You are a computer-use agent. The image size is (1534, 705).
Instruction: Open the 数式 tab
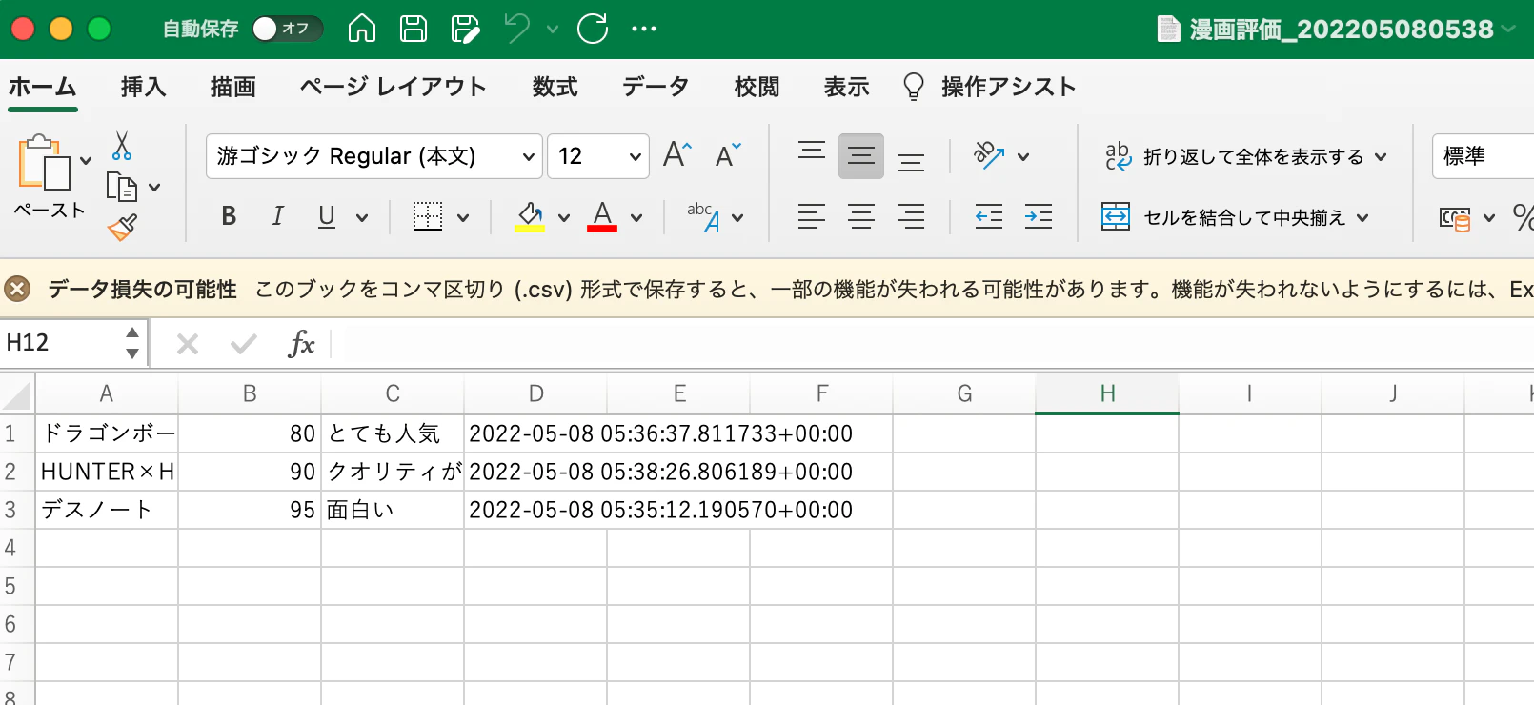555,87
